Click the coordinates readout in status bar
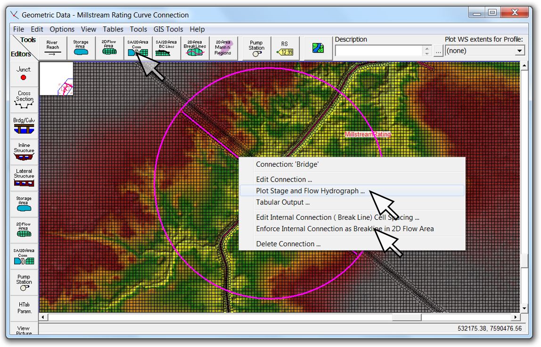Image resolution: width=541 pixels, height=347 pixels. coord(490,328)
